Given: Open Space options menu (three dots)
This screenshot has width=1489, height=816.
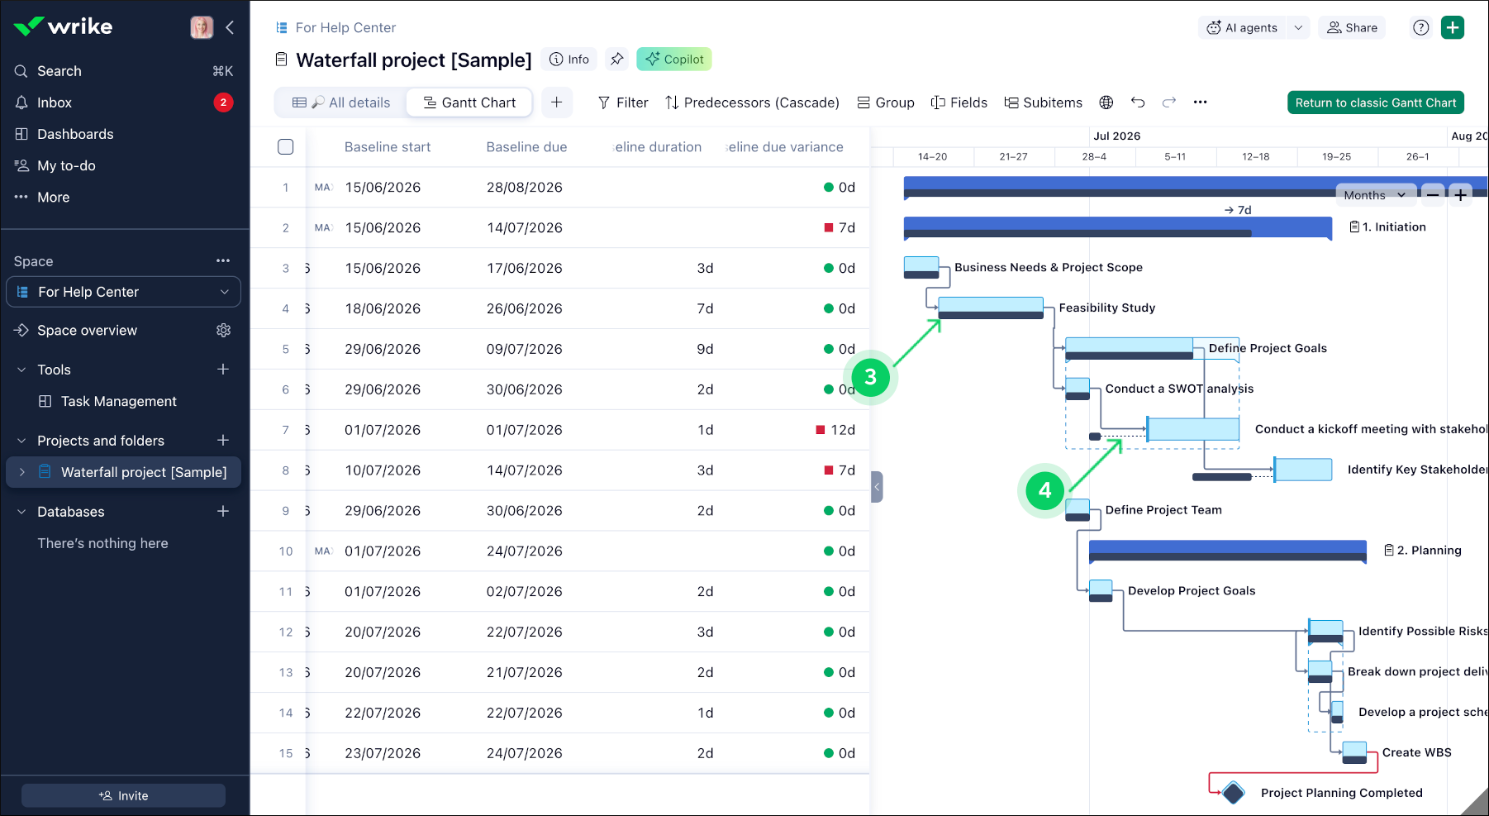Looking at the screenshot, I should coord(223,260).
